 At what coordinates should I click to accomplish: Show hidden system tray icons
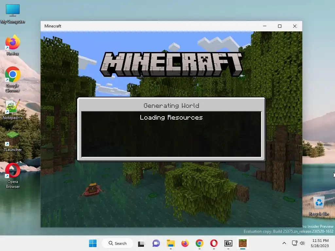284,243
